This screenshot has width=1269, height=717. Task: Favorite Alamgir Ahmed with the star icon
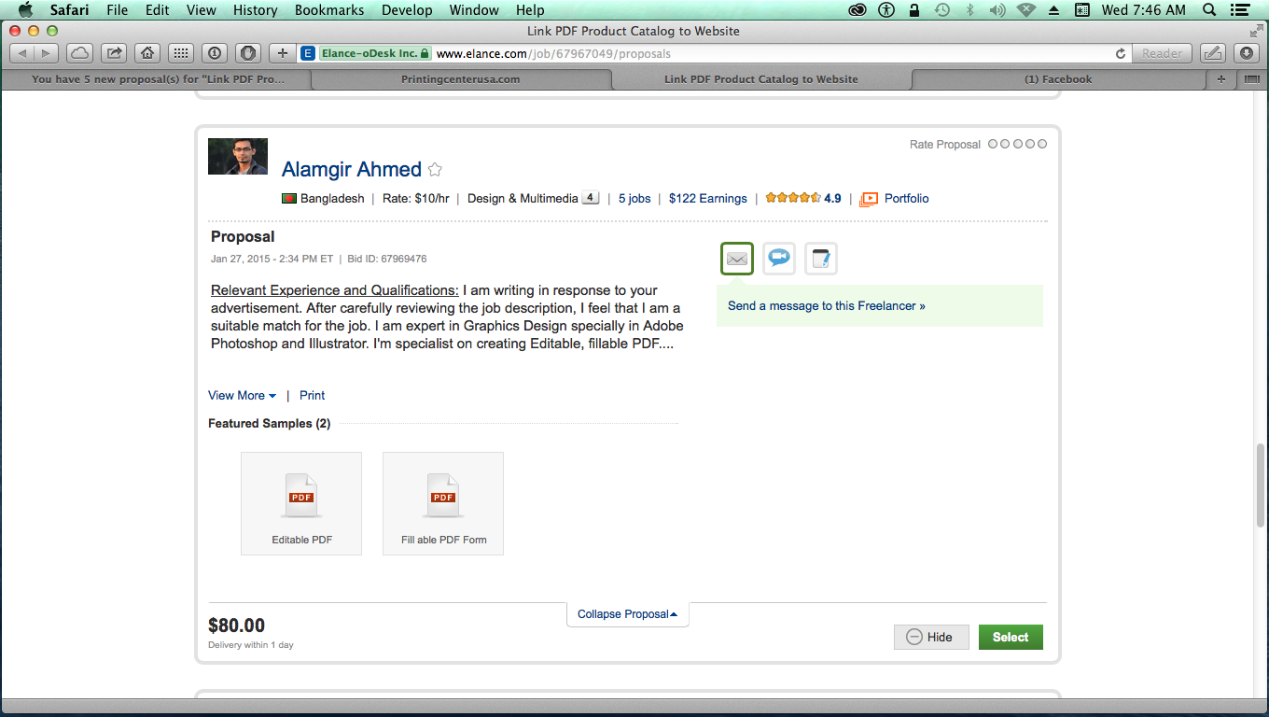[435, 169]
